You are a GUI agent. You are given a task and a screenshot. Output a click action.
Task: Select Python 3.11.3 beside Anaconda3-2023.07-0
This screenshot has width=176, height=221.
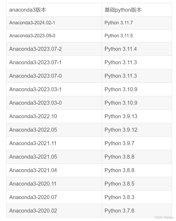[137, 76]
